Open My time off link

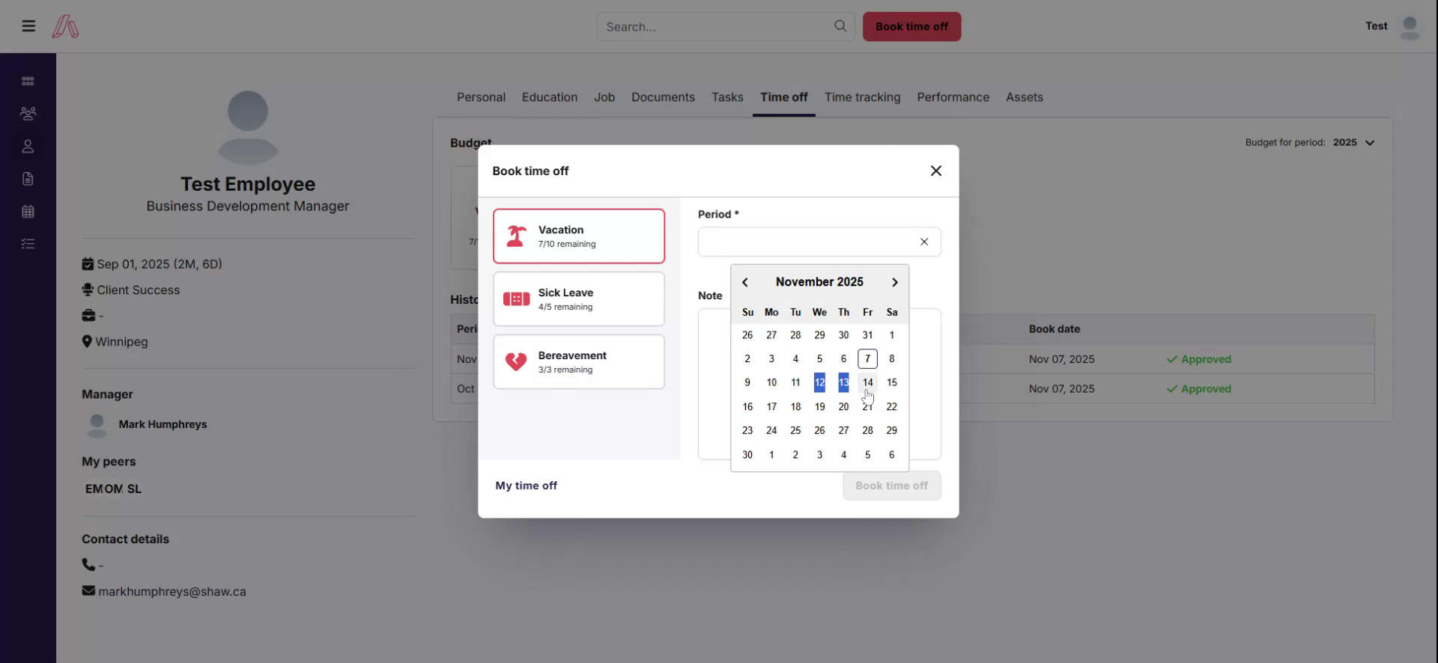click(526, 486)
